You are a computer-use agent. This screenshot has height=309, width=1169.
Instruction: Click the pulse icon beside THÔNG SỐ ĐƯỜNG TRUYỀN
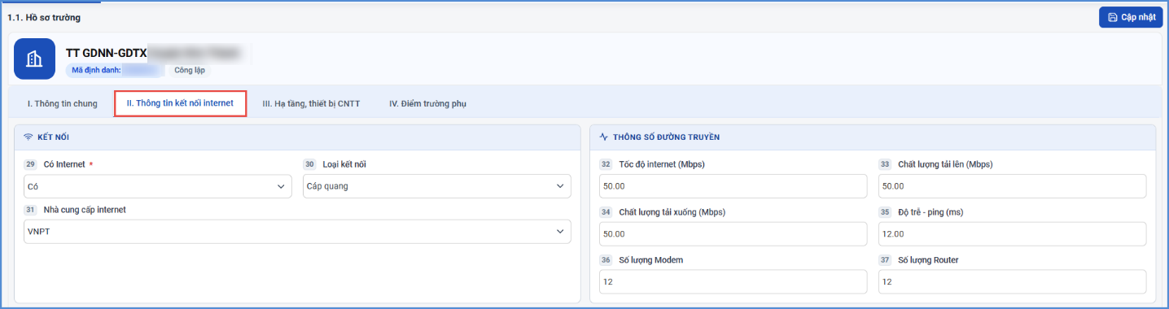(604, 137)
